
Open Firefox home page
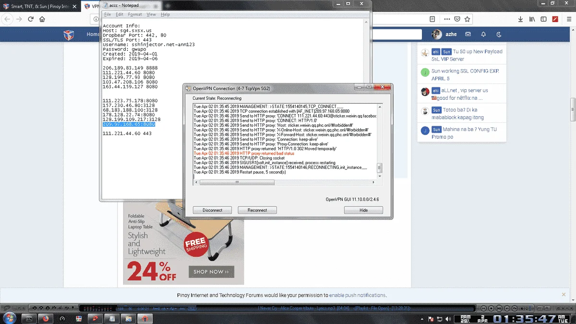point(42,19)
